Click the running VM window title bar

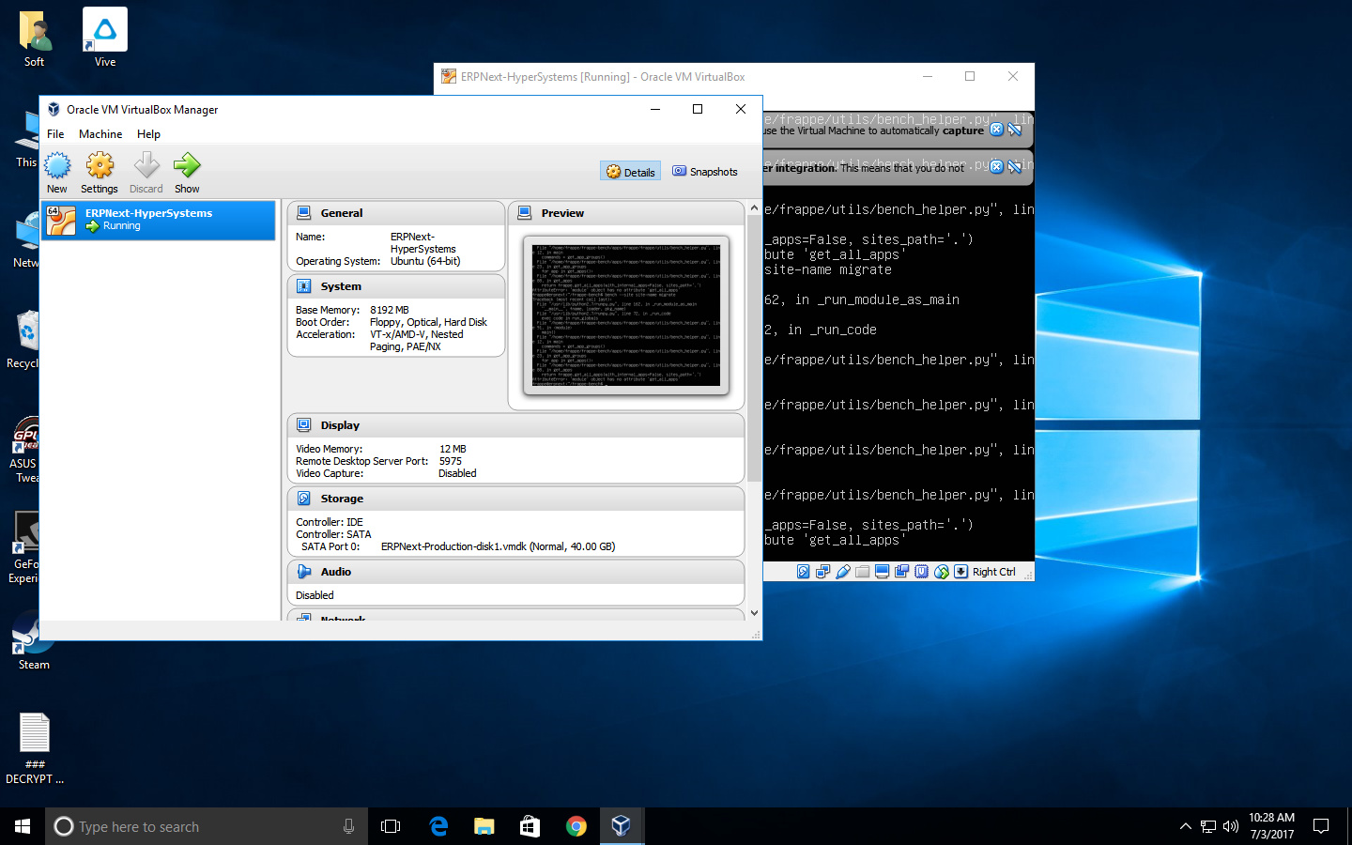coord(734,77)
